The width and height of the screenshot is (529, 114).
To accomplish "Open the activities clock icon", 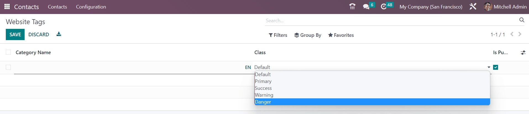I will pos(384,7).
